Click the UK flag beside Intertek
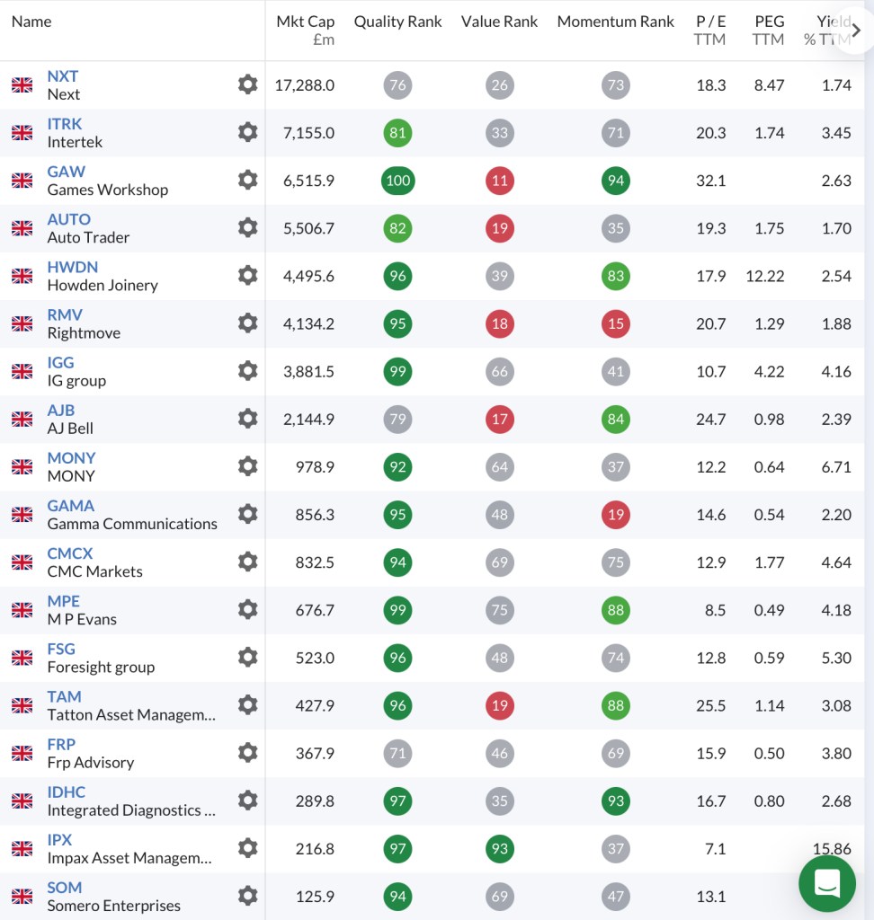 [x=22, y=133]
